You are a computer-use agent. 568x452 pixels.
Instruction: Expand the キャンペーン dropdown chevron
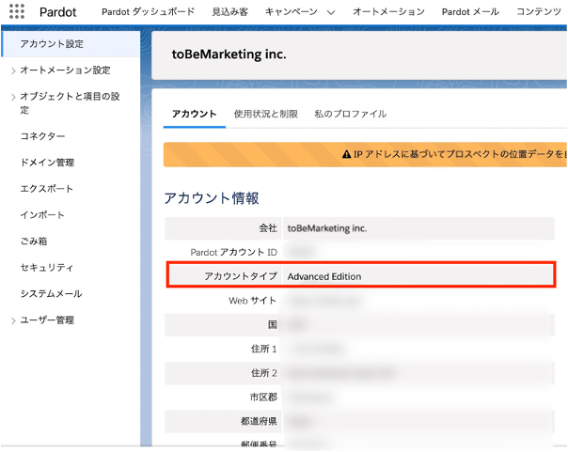point(331,12)
